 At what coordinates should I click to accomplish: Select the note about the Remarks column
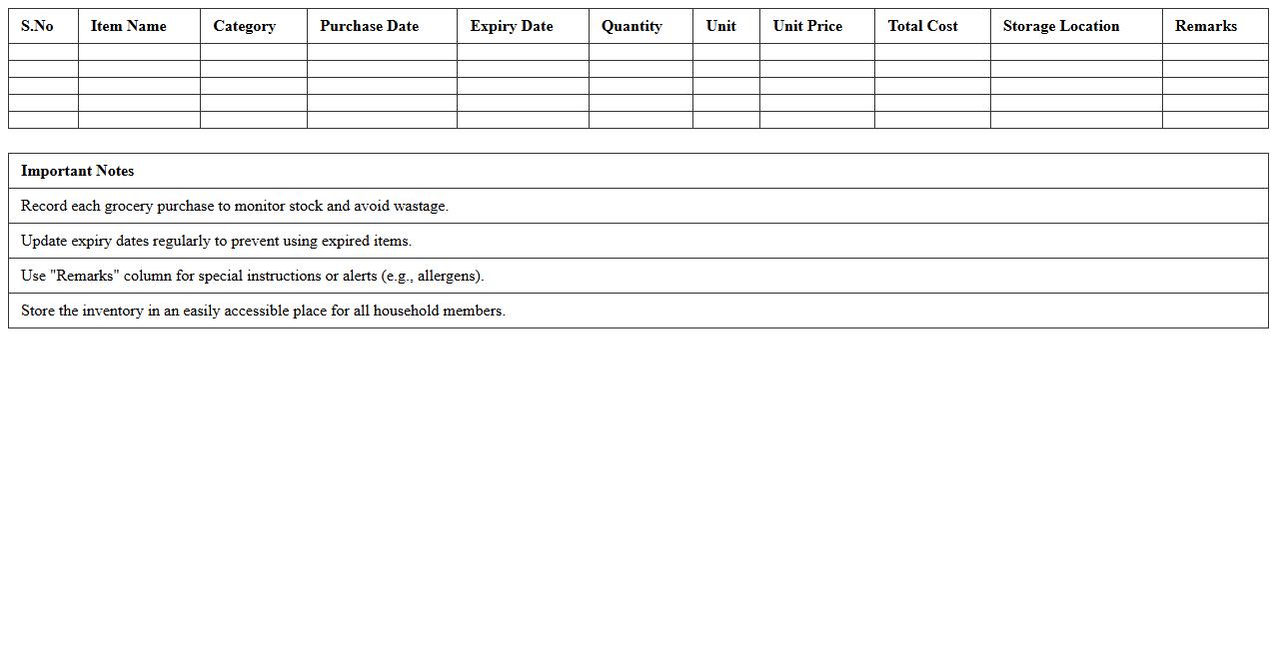click(252, 276)
